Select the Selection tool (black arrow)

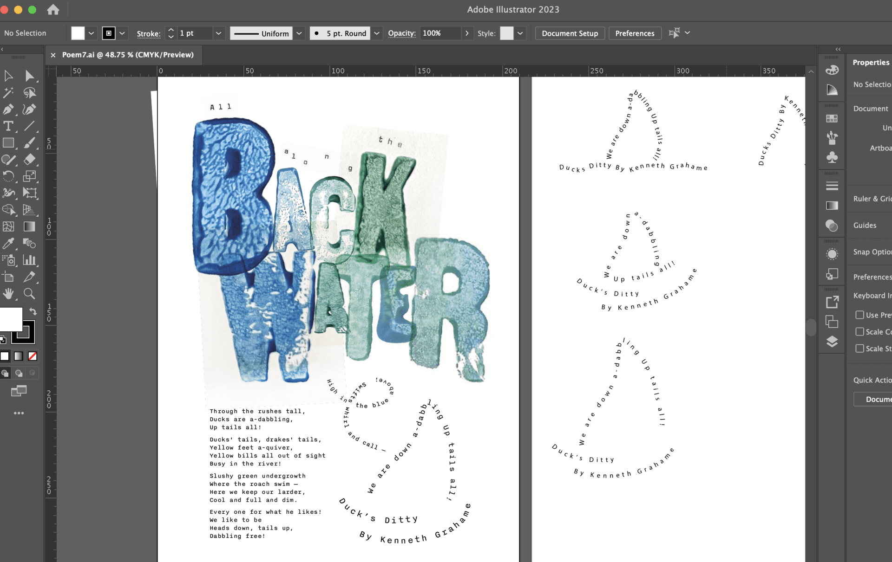[8, 76]
